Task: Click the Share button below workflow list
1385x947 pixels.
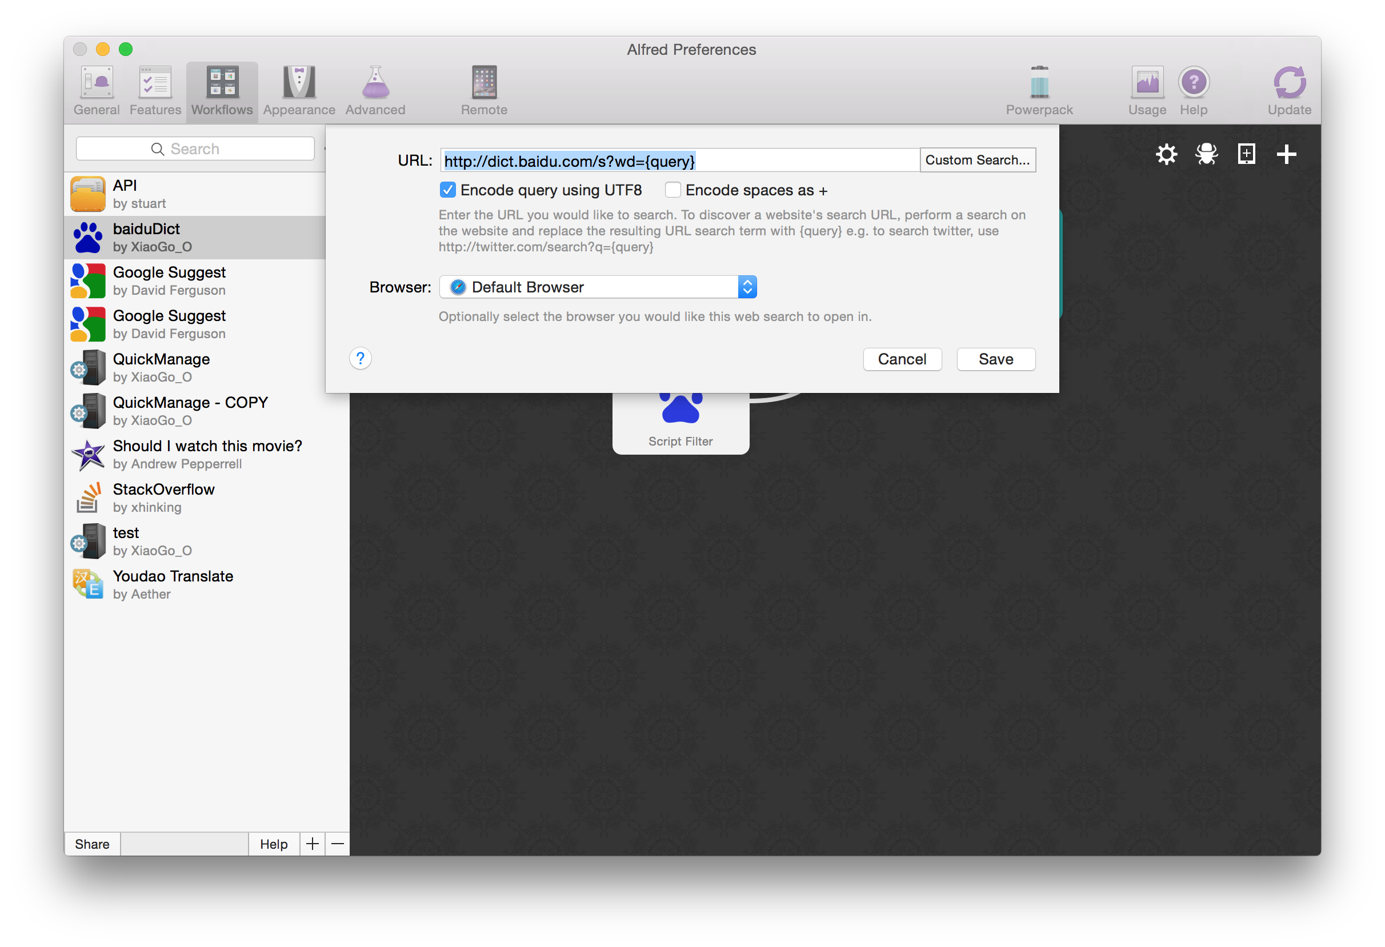Action: click(92, 844)
